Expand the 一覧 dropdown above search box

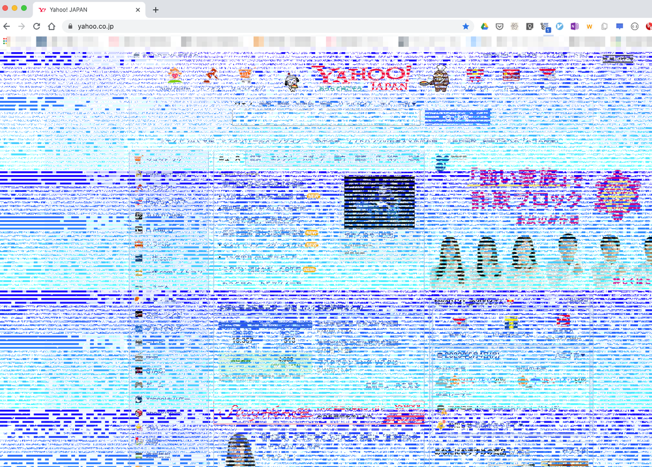point(409,104)
